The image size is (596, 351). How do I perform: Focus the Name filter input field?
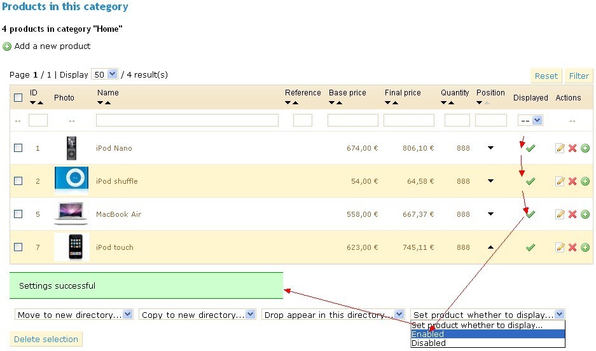click(187, 120)
